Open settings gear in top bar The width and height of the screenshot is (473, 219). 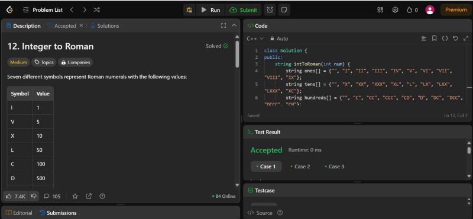(x=395, y=10)
